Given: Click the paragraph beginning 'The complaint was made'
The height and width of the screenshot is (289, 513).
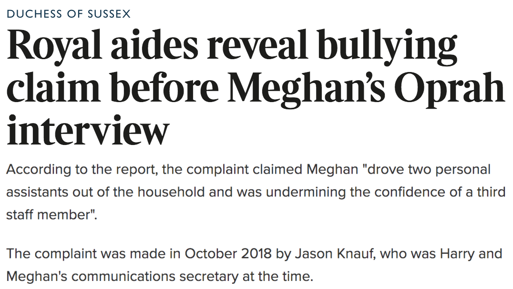Looking at the screenshot, I should [254, 265].
